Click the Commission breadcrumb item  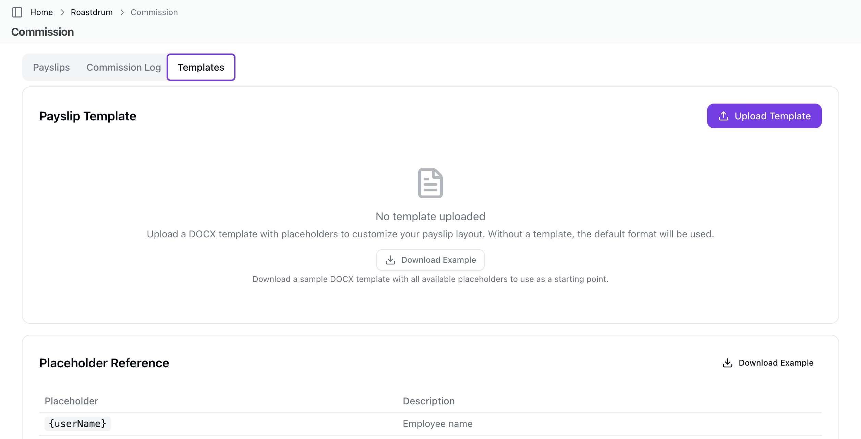(154, 12)
